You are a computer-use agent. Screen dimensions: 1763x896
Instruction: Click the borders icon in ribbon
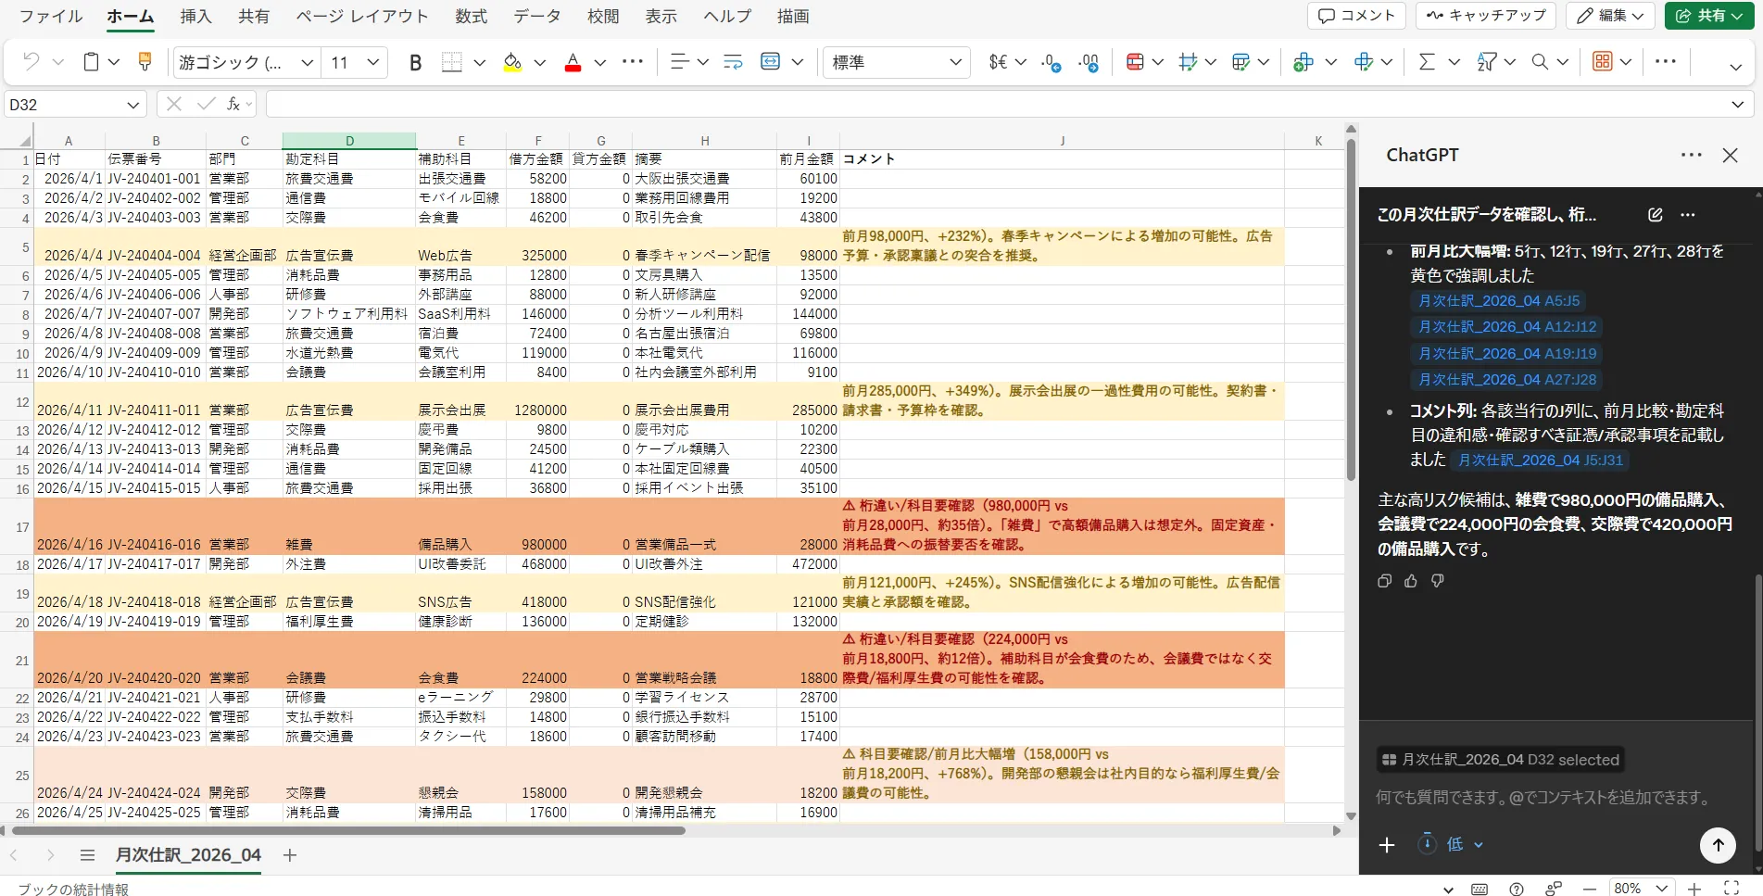451,62
